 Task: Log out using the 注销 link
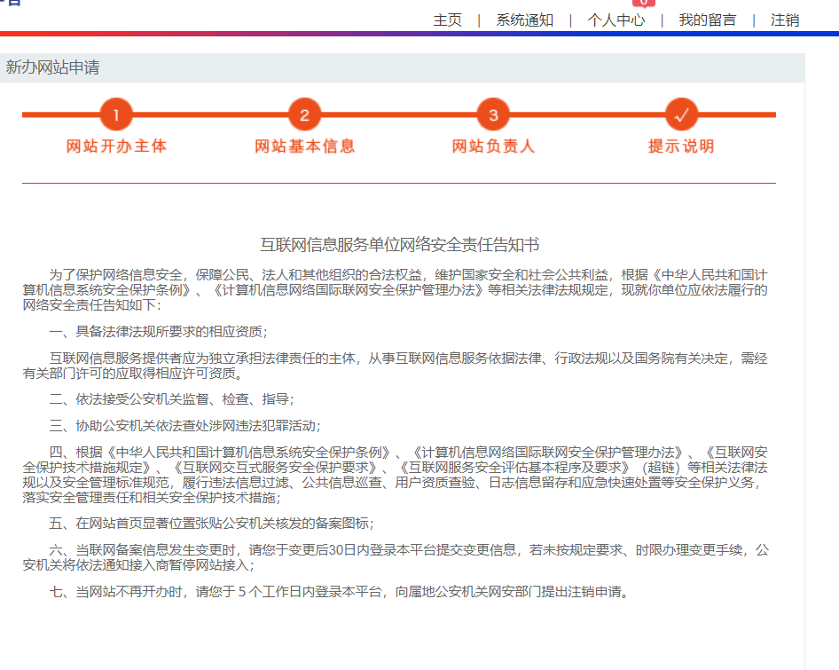(x=784, y=20)
